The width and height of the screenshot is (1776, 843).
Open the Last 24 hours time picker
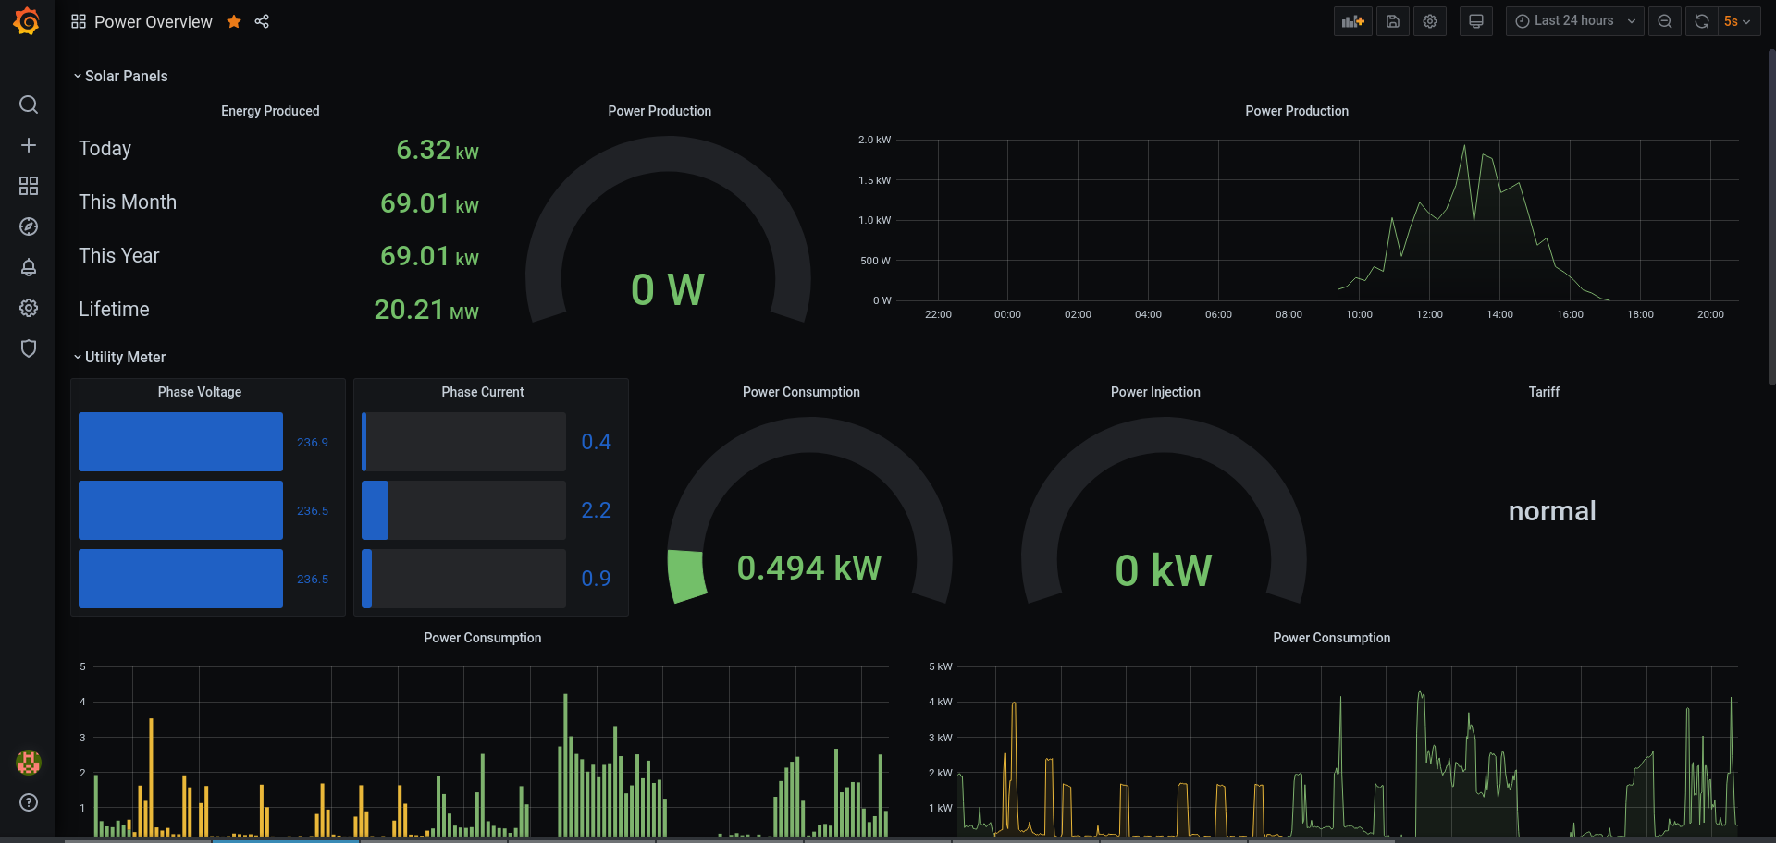(1573, 21)
